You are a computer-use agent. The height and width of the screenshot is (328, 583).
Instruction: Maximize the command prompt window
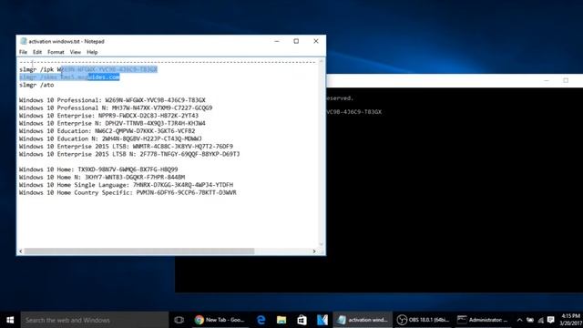pos(566,80)
